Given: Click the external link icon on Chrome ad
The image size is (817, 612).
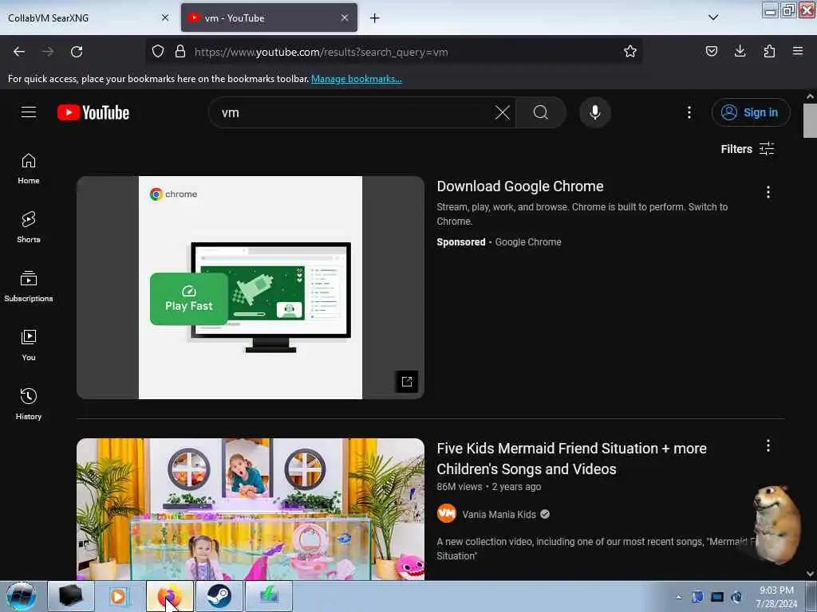Looking at the screenshot, I should pyautogui.click(x=407, y=382).
